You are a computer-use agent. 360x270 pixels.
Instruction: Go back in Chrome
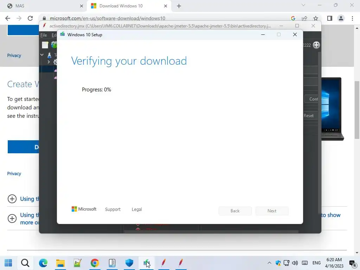pos(8,18)
